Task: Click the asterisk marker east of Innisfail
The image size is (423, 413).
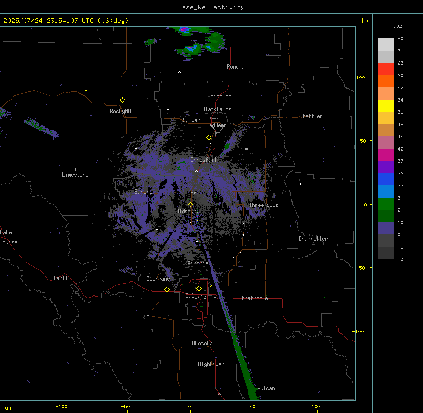Action: click(246, 149)
